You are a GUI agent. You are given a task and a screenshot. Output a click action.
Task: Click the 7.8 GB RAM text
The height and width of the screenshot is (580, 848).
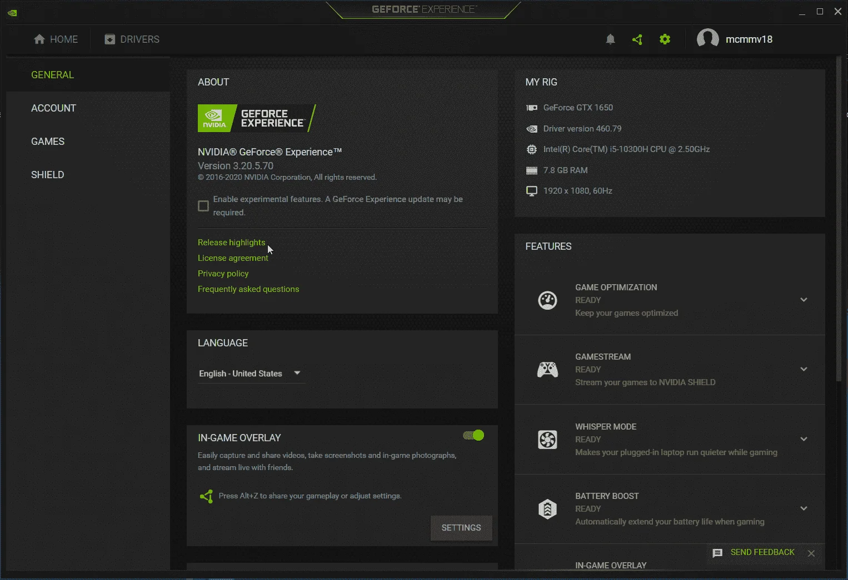[x=565, y=170]
